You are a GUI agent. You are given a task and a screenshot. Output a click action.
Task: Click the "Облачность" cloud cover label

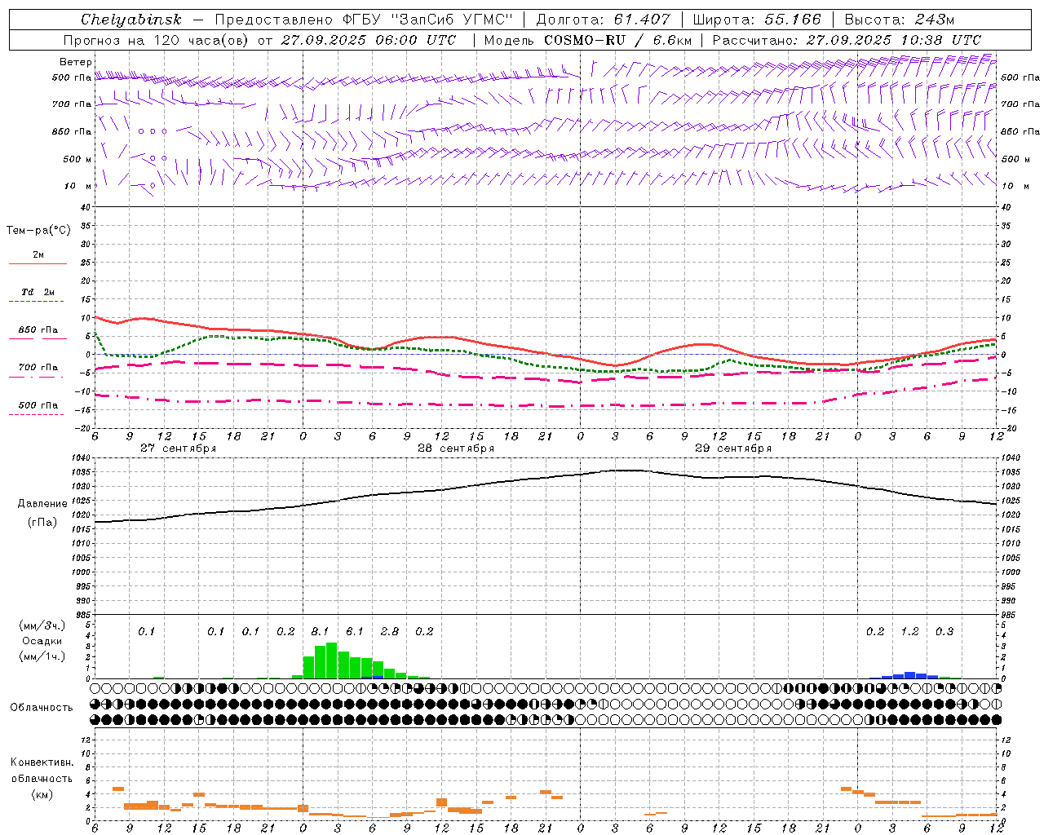coord(42,707)
